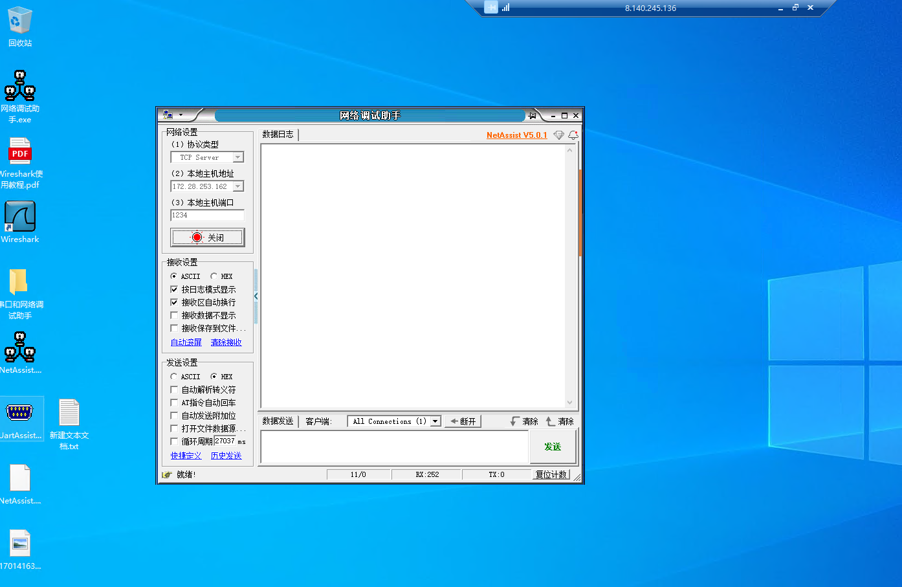This screenshot has height=587, width=902.
Task: Click the local host port input field
Action: (207, 215)
